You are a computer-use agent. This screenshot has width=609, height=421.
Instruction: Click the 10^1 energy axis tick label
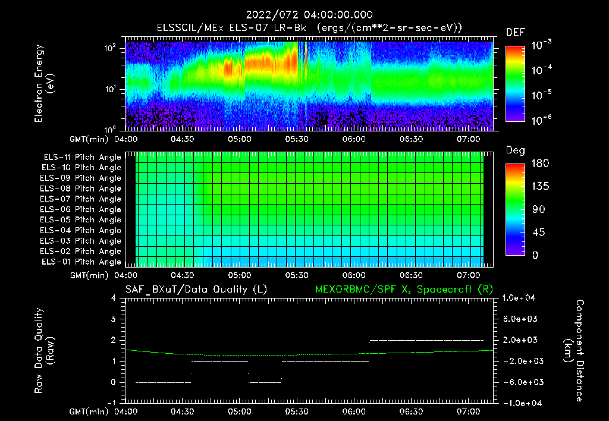pyautogui.click(x=110, y=89)
